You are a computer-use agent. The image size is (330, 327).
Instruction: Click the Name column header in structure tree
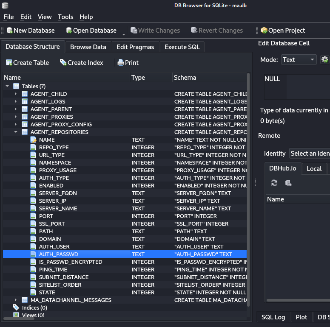tap(66, 78)
